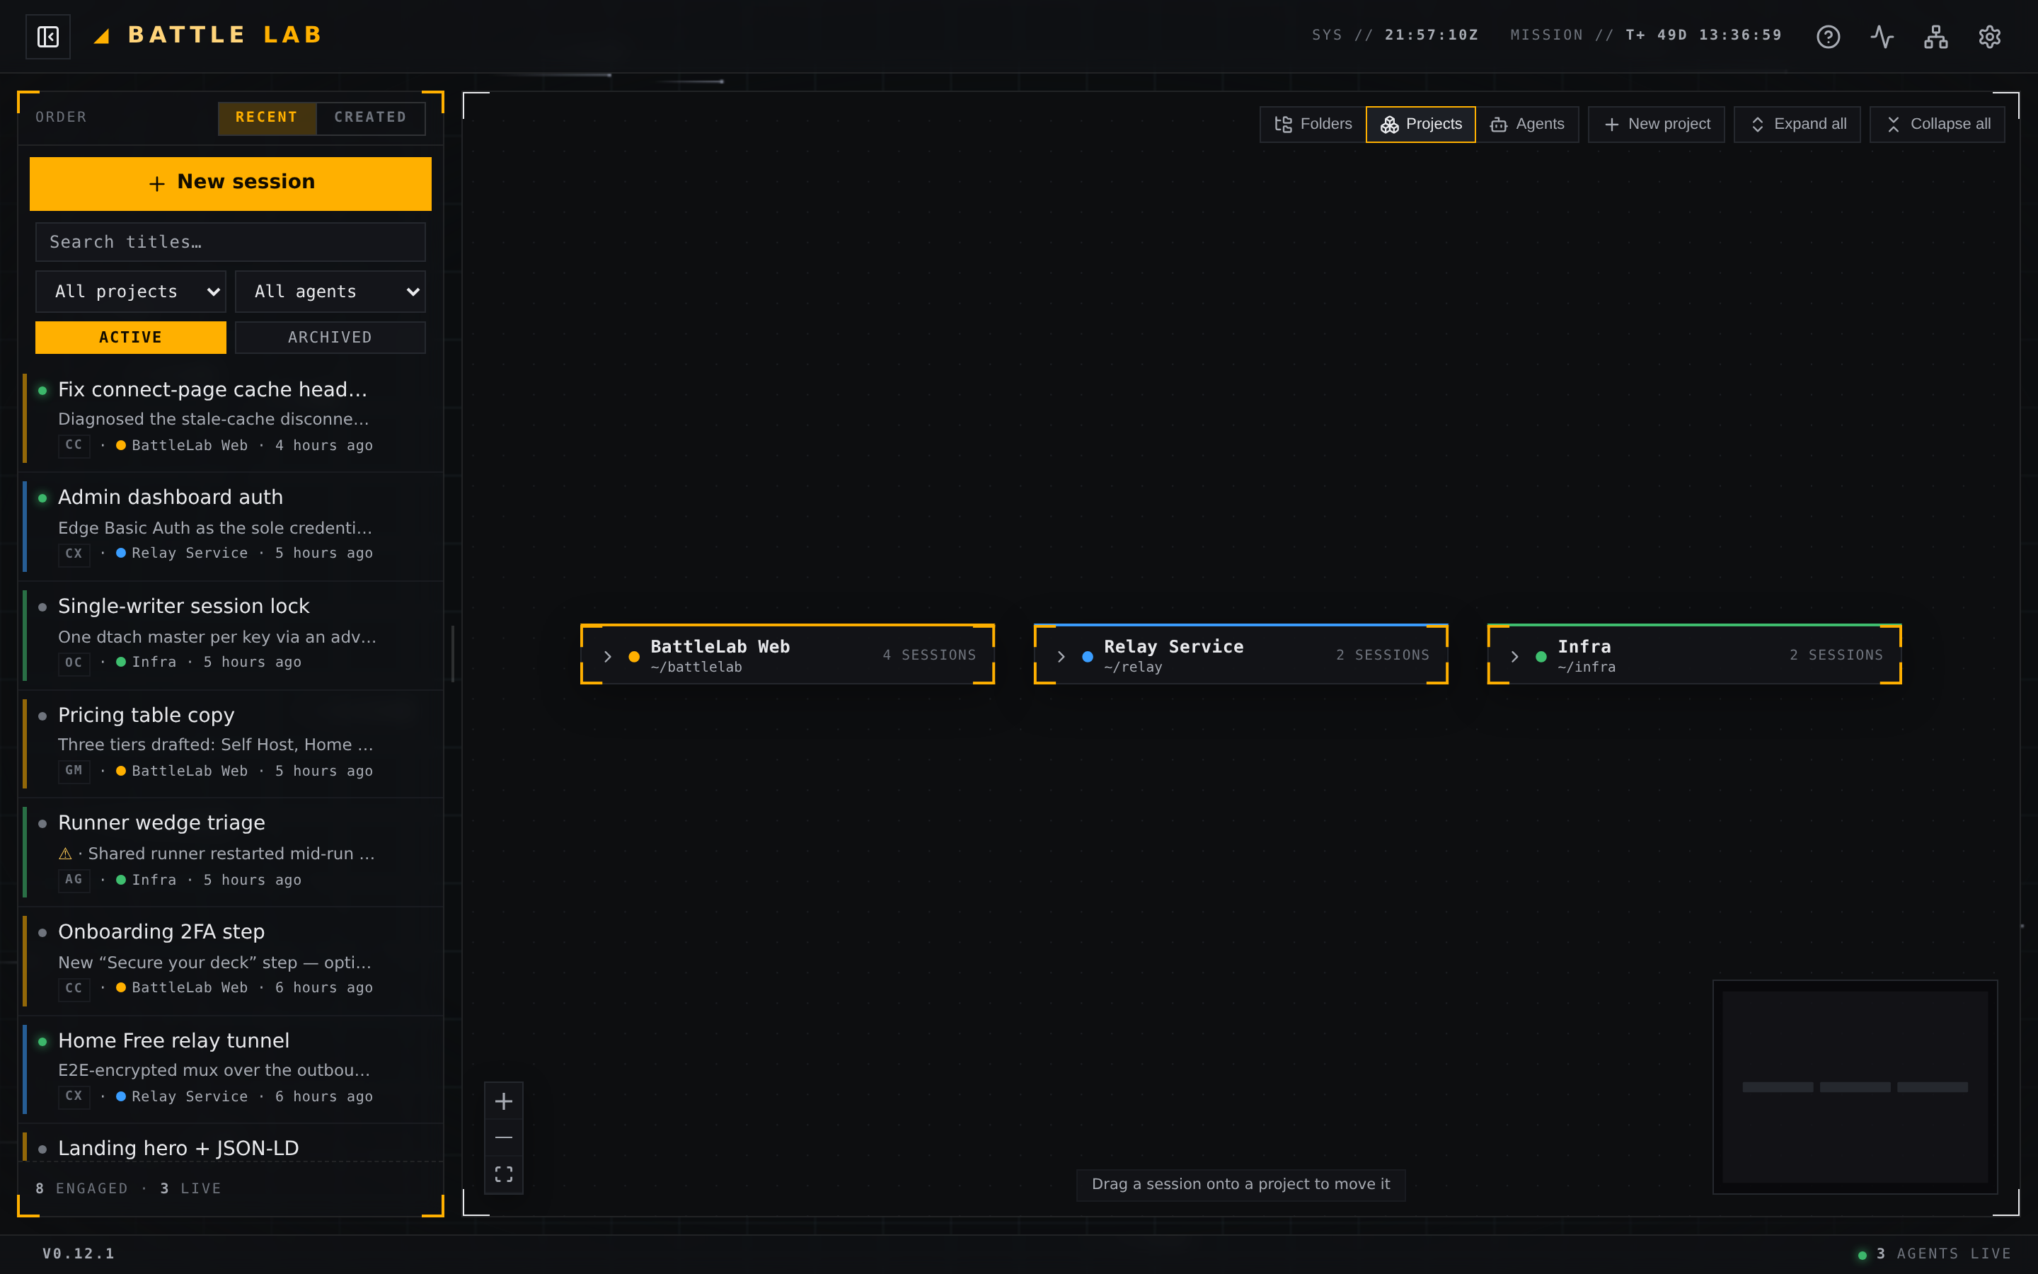Switch to Folders view

tap(1313, 125)
